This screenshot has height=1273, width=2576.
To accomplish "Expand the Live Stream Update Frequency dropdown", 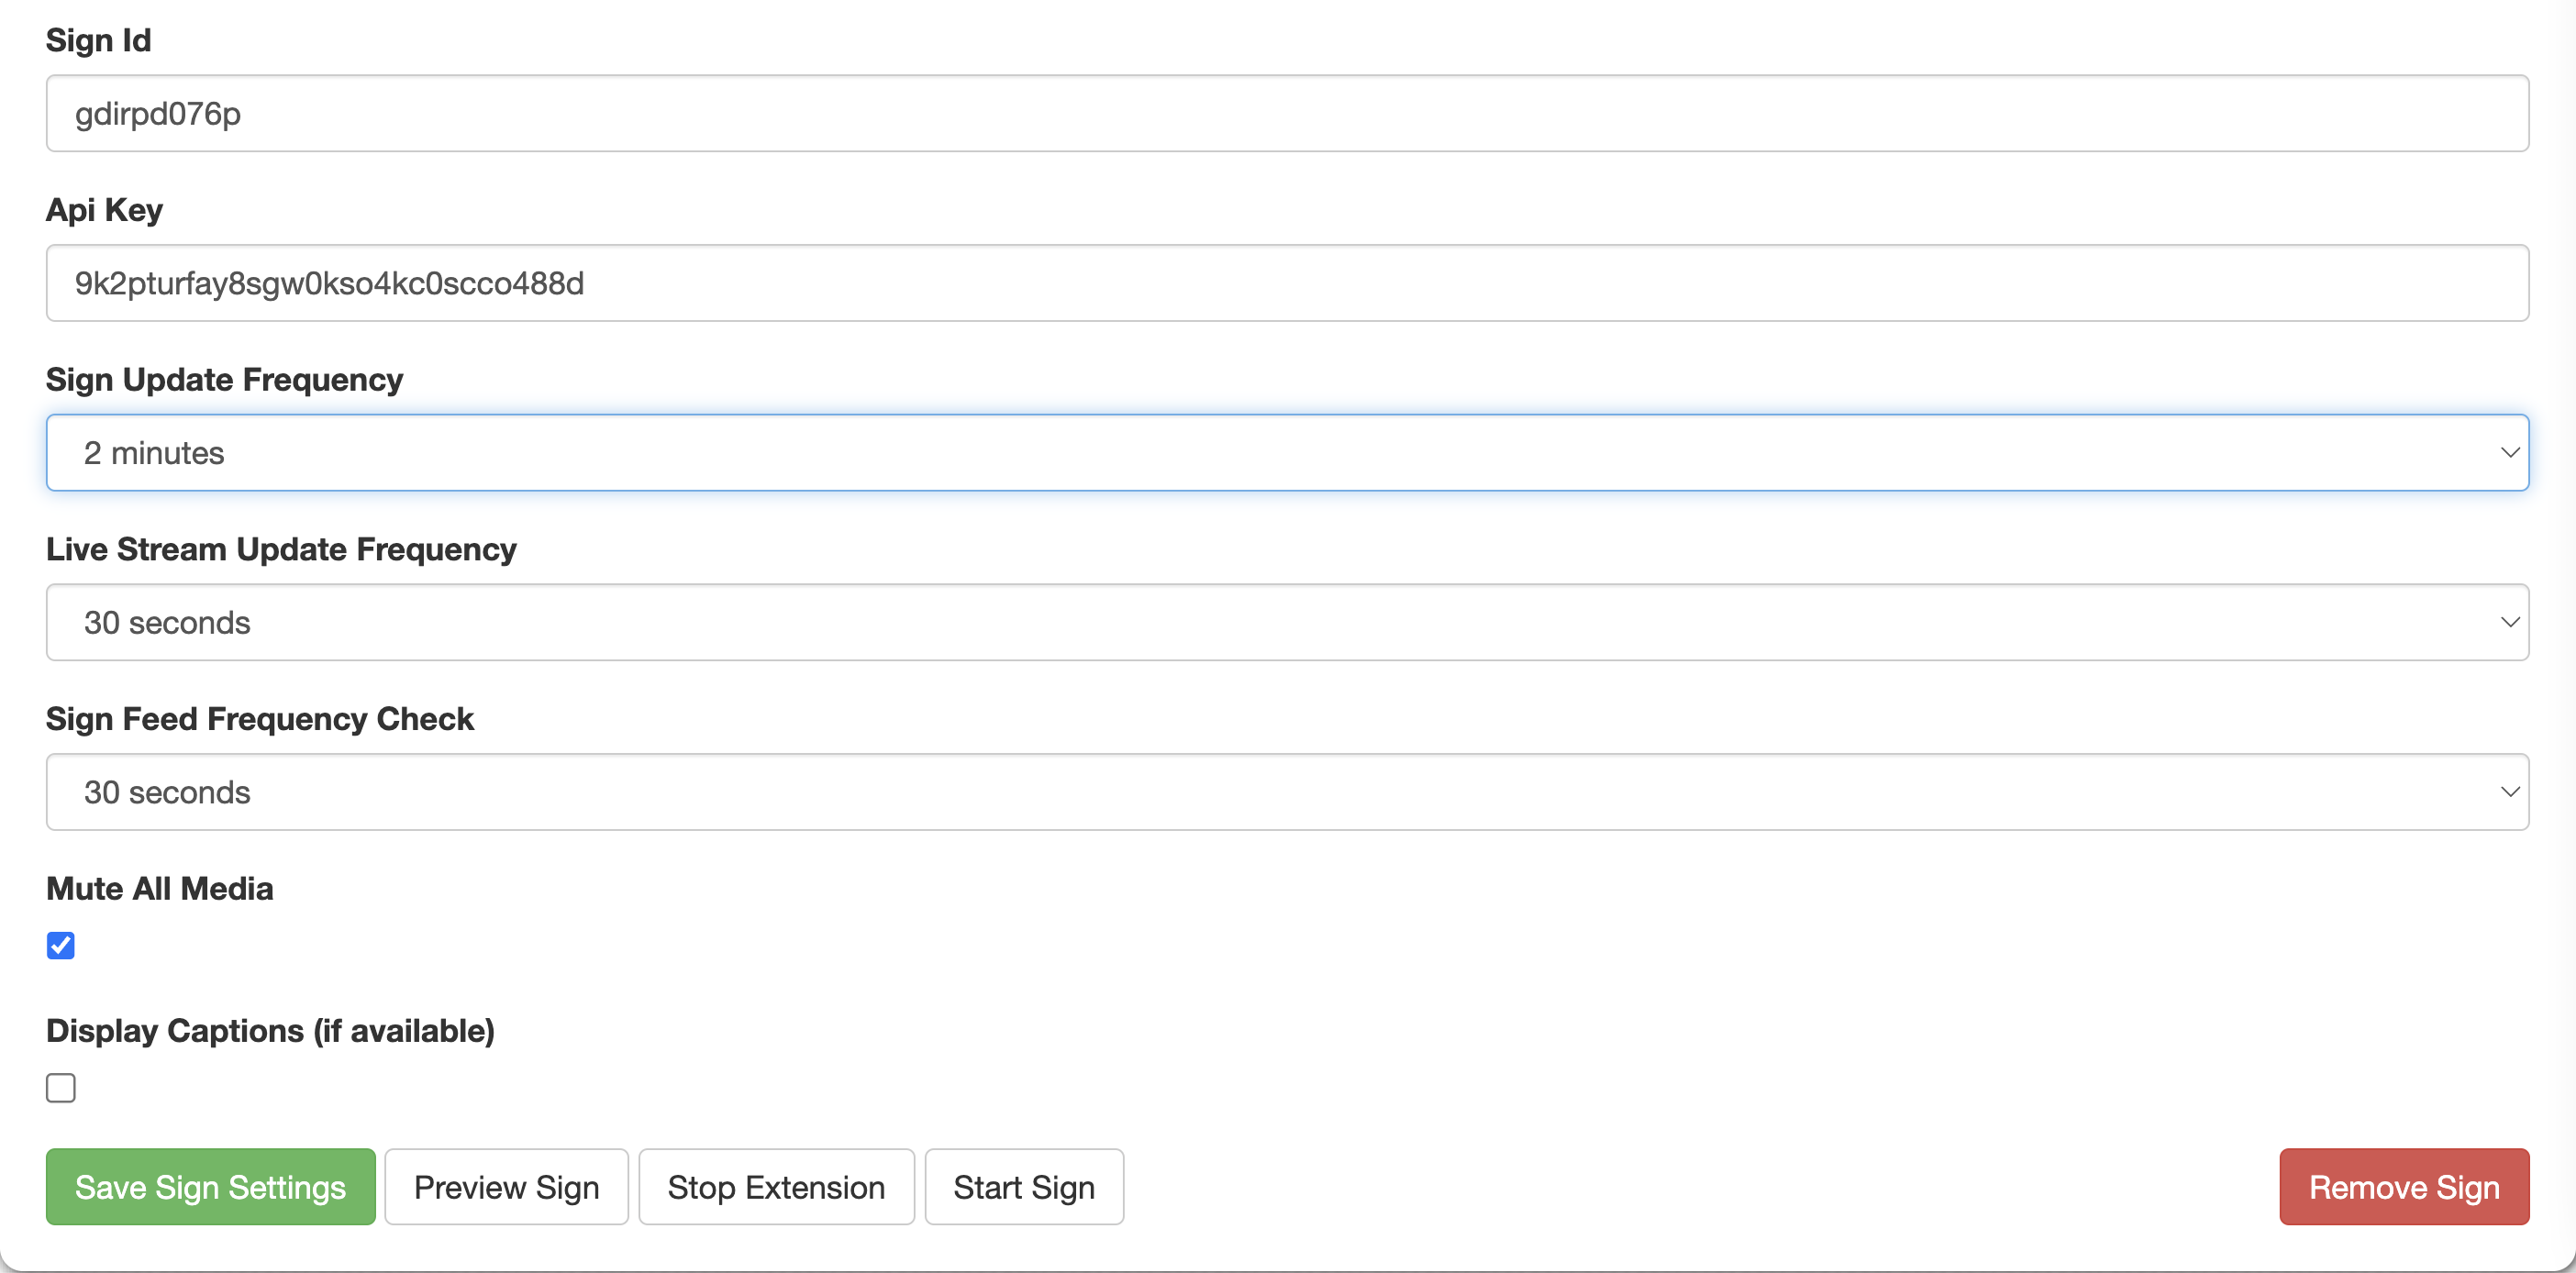I will click(x=1287, y=622).
